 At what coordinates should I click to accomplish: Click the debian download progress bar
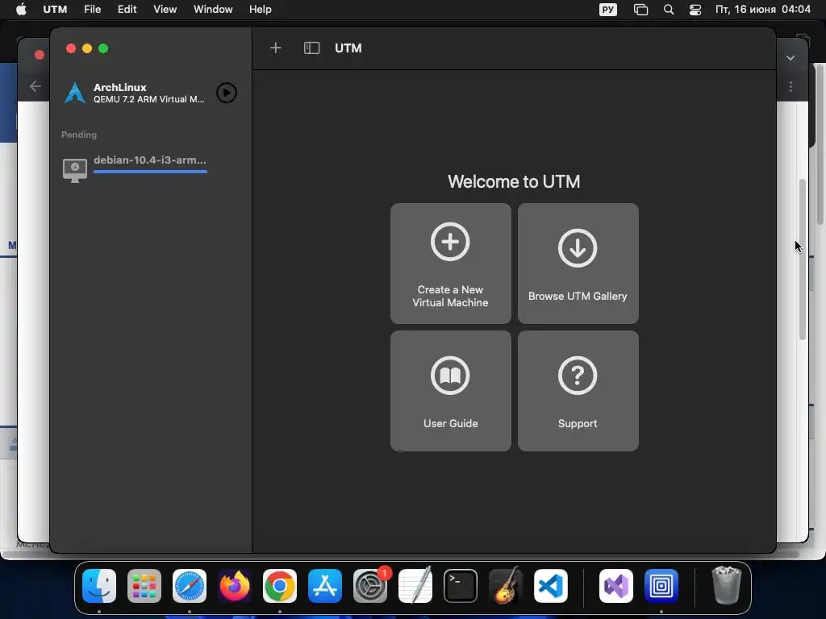tap(150, 172)
